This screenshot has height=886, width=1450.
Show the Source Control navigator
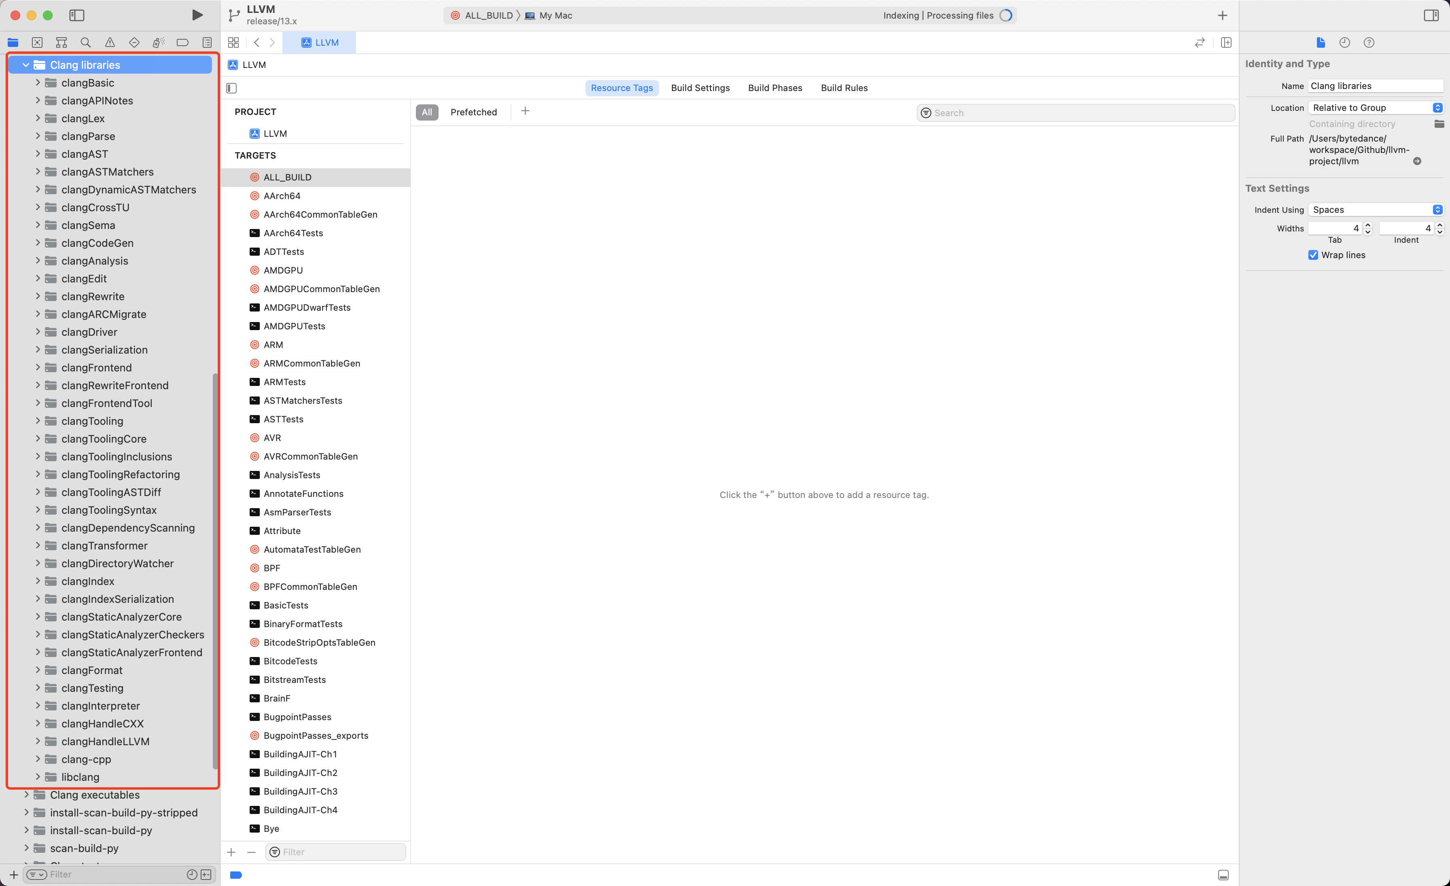point(37,42)
